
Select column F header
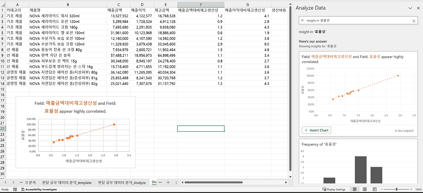pyautogui.click(x=201, y=5)
